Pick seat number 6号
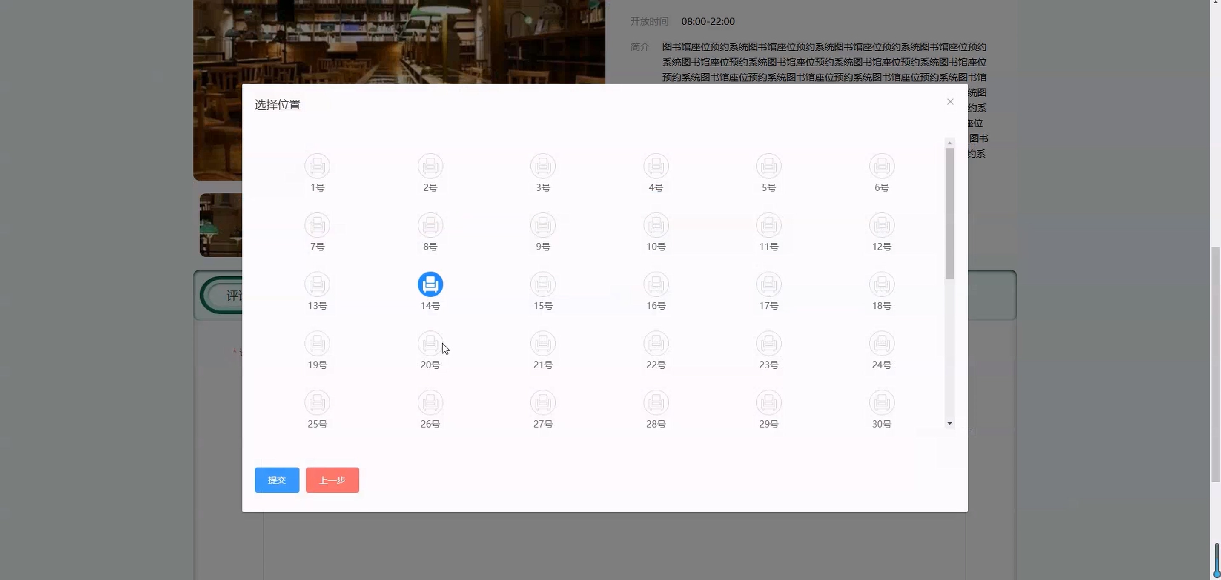 (x=881, y=166)
